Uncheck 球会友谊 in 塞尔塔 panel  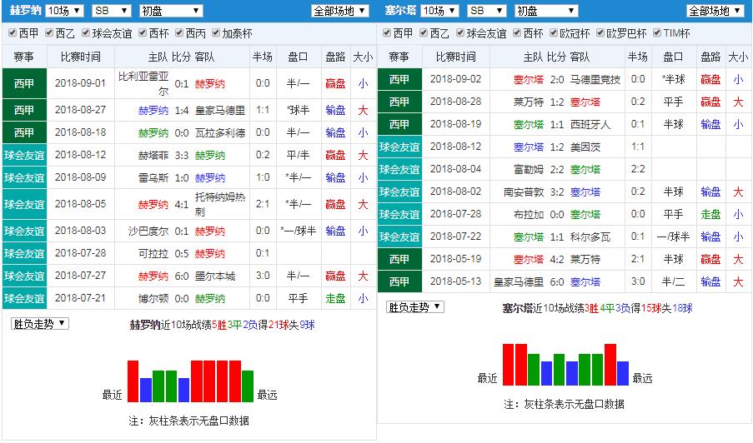tap(460, 33)
